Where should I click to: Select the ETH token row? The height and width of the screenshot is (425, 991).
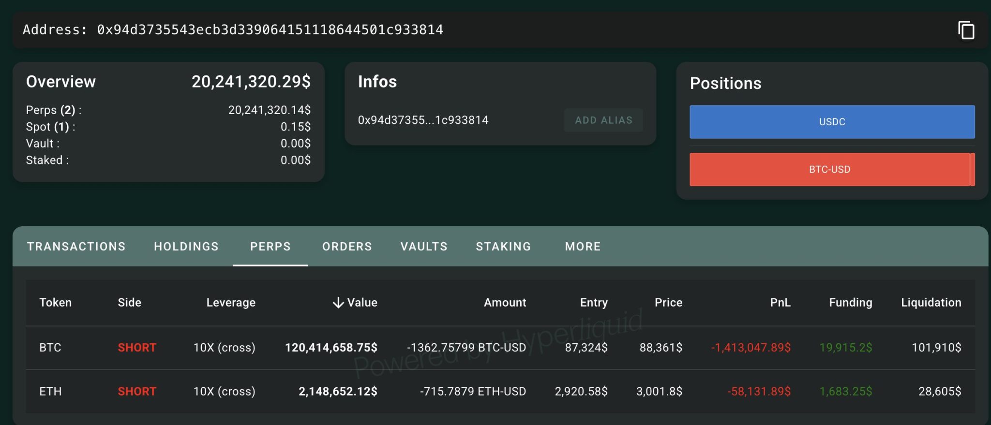tap(50, 391)
